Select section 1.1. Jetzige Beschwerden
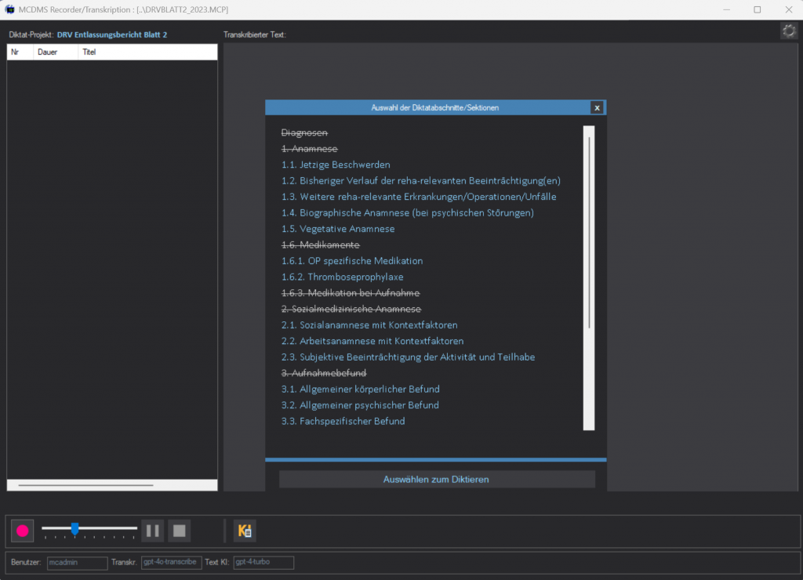Image resolution: width=803 pixels, height=580 pixels. point(336,165)
